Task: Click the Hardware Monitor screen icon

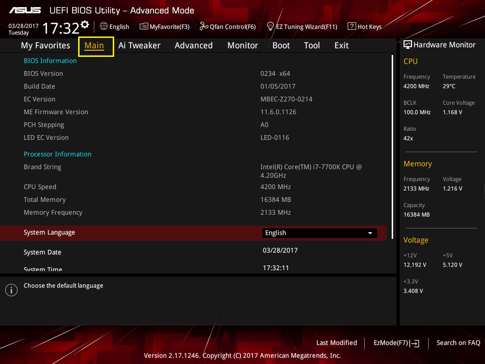Action: pyautogui.click(x=408, y=45)
